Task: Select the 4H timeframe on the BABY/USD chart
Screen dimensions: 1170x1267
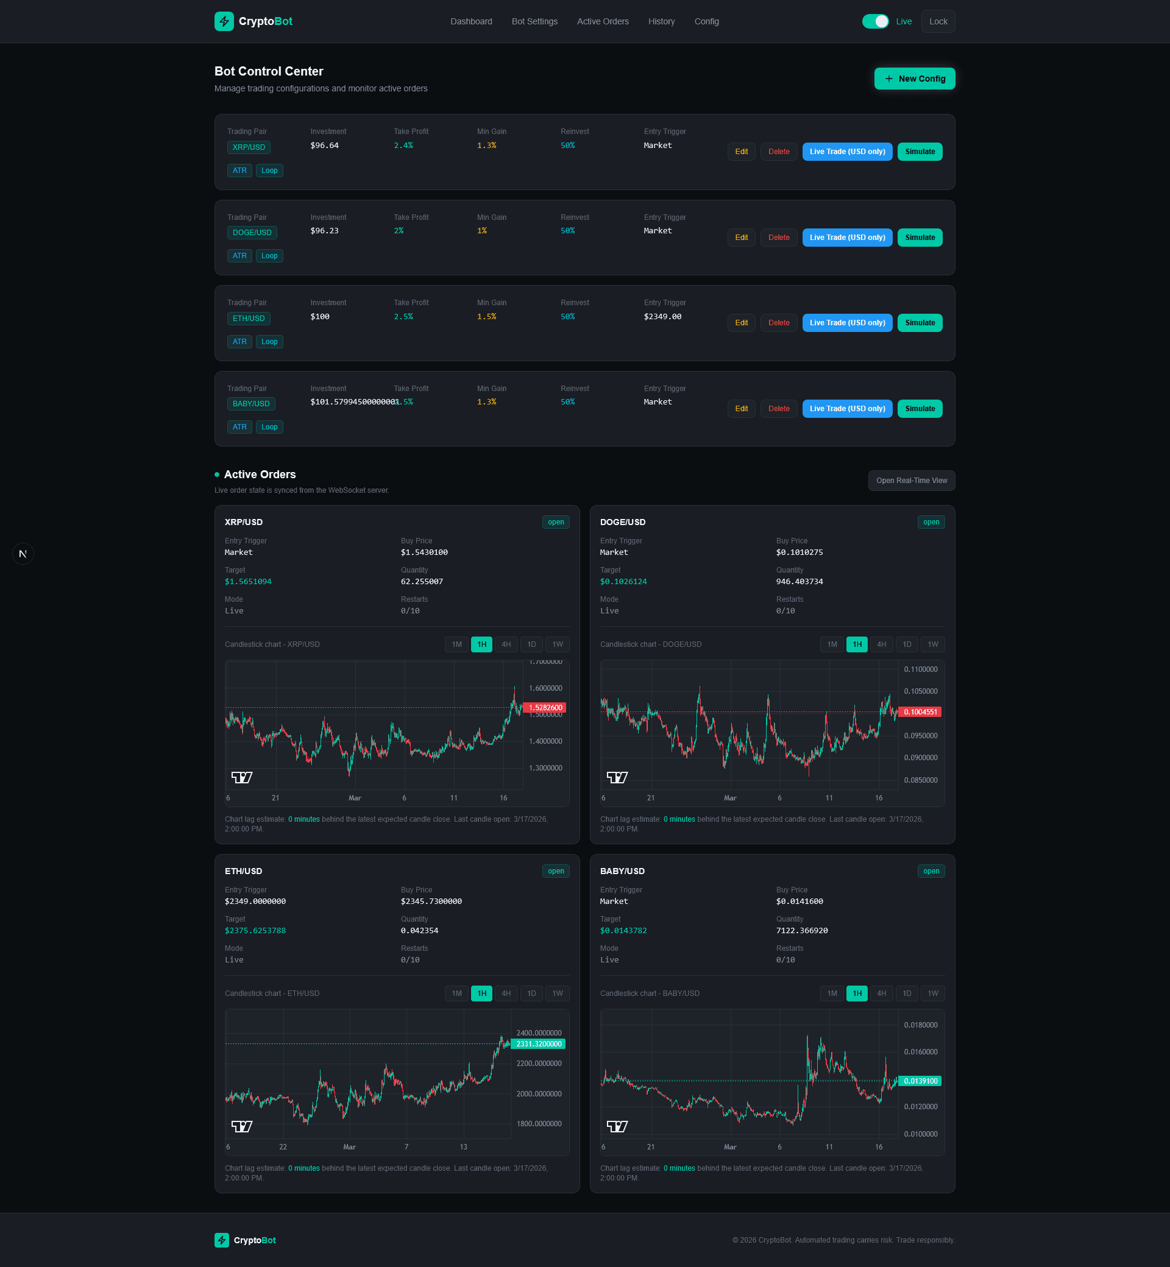Action: tap(882, 993)
